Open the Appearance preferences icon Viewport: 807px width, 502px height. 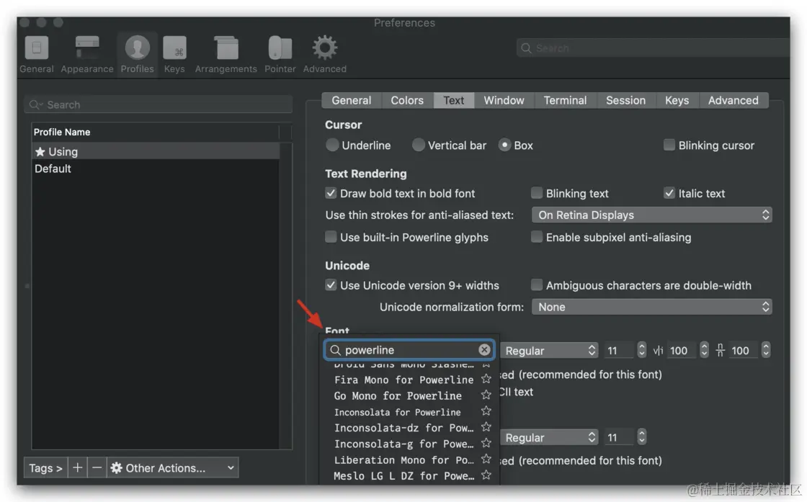(x=87, y=55)
